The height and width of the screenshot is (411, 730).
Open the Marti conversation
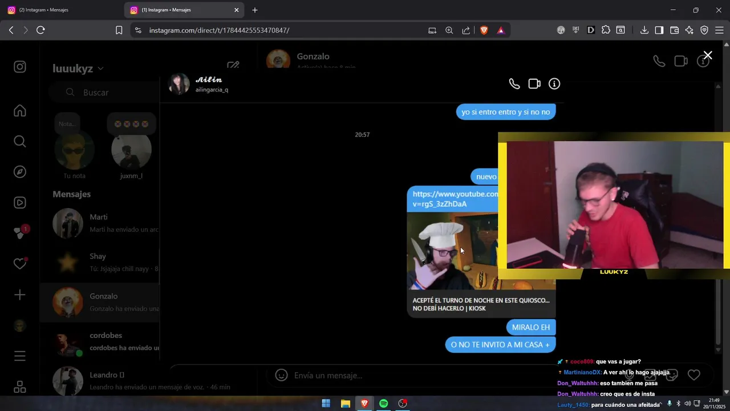point(100,223)
